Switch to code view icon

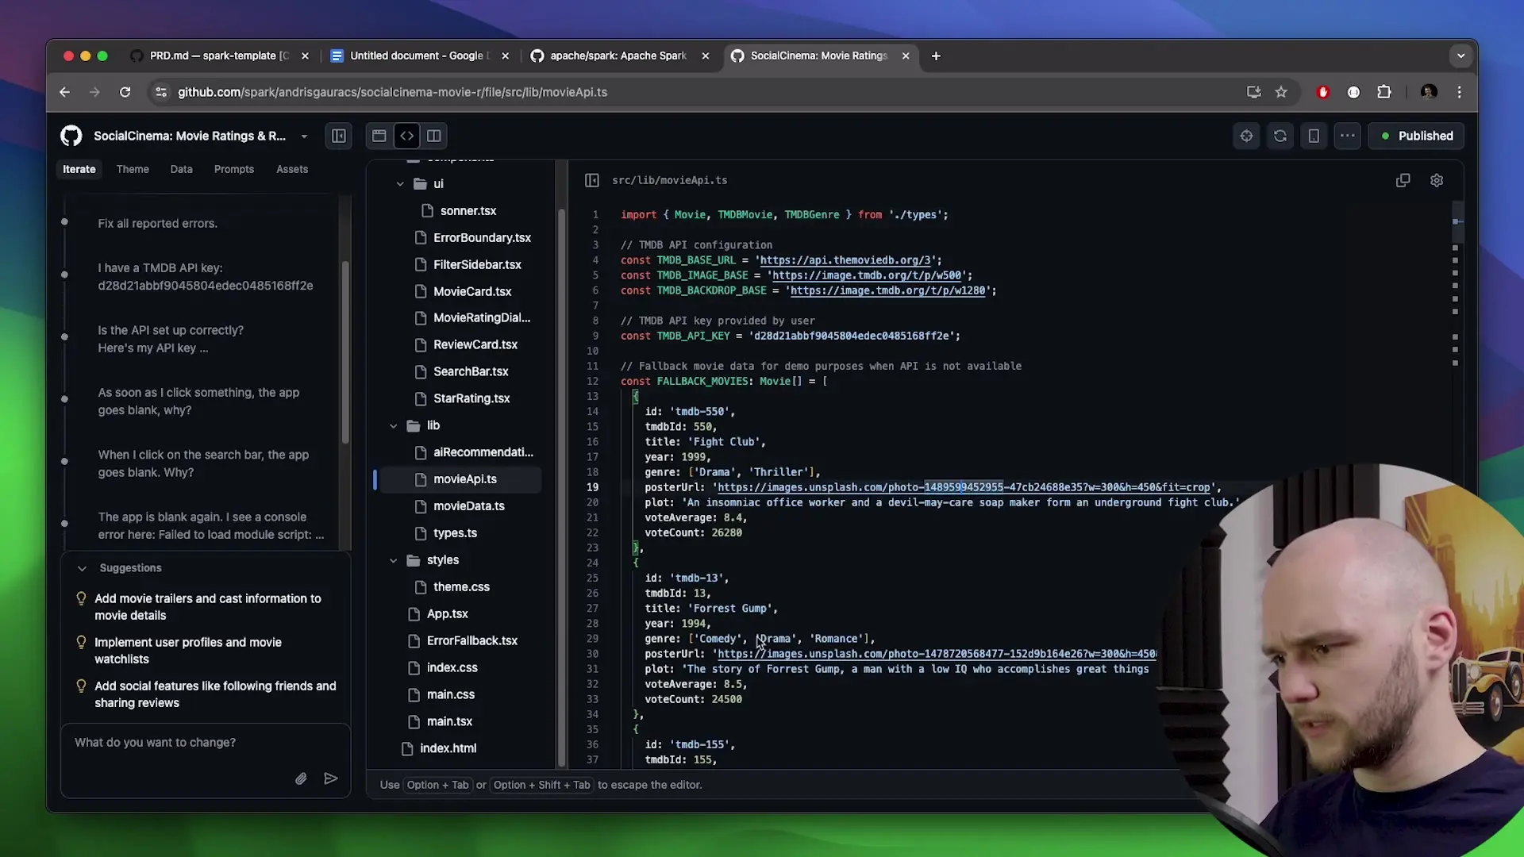click(406, 136)
